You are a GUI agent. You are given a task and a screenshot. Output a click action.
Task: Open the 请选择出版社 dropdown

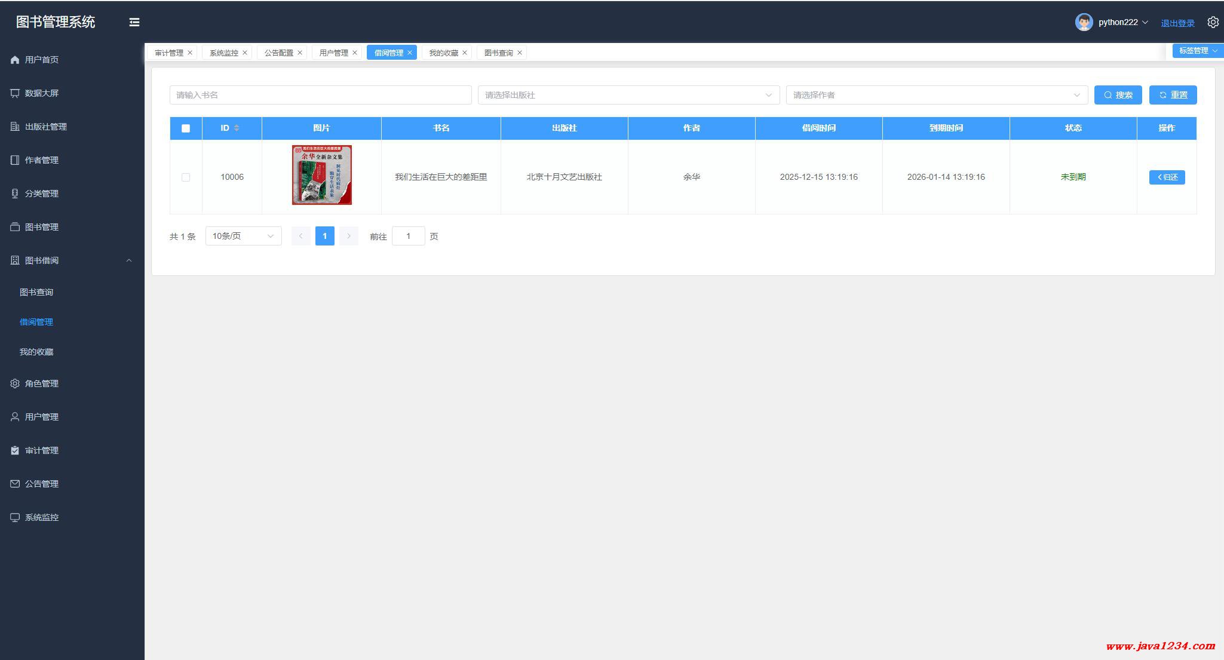tap(628, 95)
